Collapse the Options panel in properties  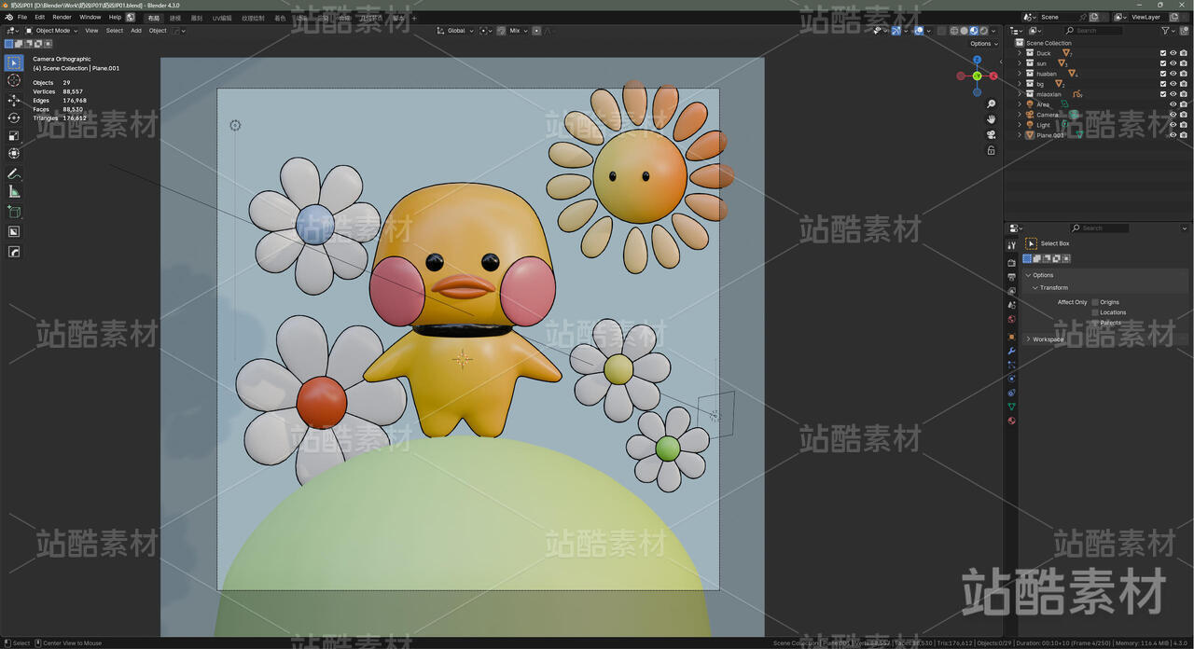point(1029,275)
